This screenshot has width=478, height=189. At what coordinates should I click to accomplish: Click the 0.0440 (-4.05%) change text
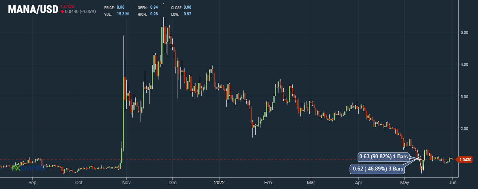pos(80,11)
